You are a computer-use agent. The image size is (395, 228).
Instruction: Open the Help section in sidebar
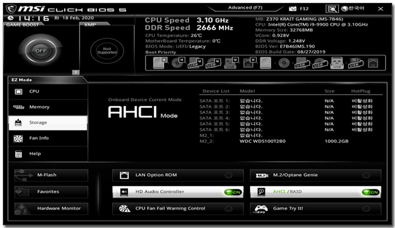48,154
